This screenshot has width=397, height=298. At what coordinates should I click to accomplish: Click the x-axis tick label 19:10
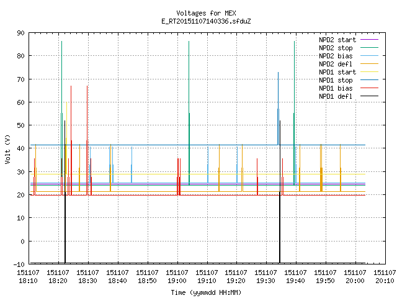[x=207, y=281]
